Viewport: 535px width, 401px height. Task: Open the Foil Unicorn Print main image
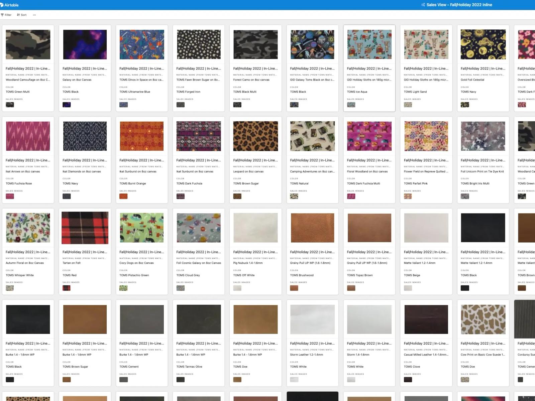483,136
